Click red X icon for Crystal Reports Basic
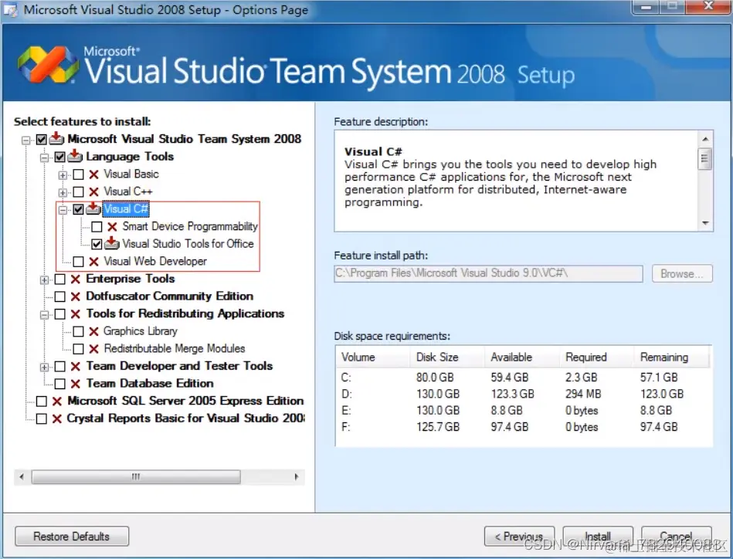This screenshot has height=559, width=733. pyautogui.click(x=57, y=418)
